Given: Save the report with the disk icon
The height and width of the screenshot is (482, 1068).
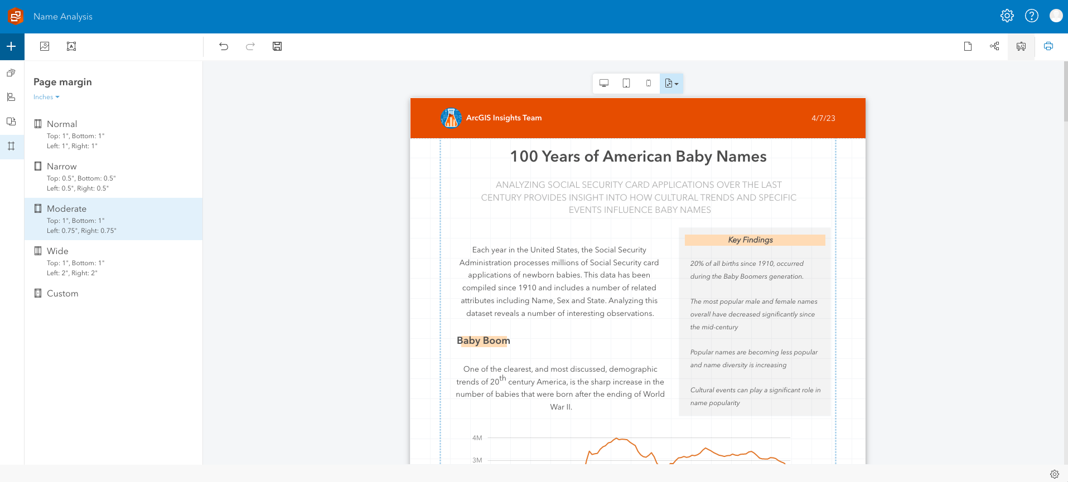Looking at the screenshot, I should click(277, 46).
